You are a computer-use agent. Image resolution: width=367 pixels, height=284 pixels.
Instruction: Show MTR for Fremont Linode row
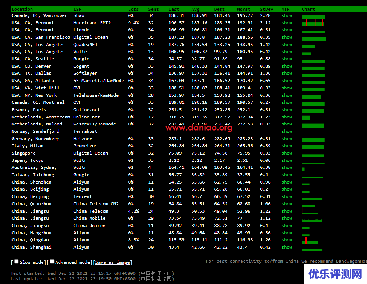coord(287,30)
